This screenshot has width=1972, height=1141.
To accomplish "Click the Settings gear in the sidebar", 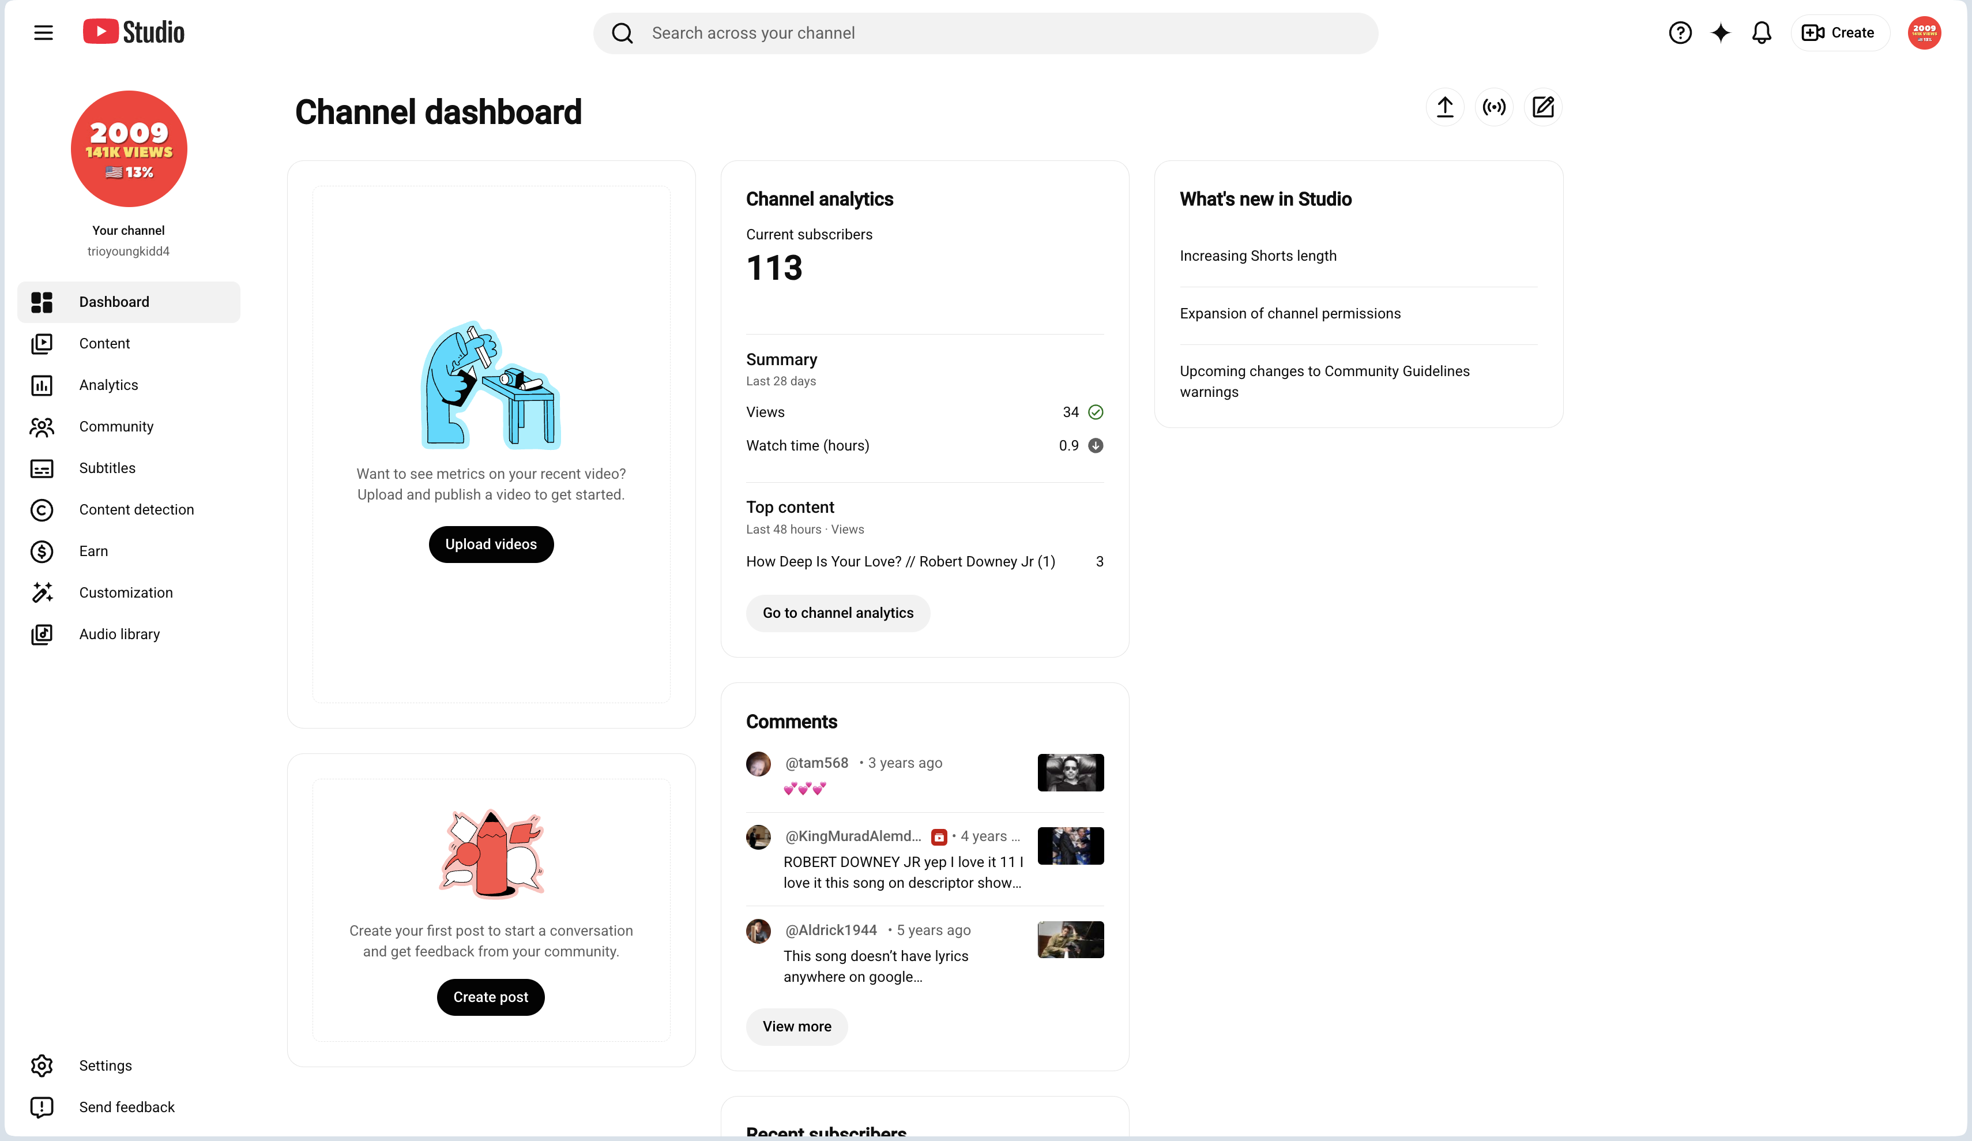I will pyautogui.click(x=42, y=1065).
